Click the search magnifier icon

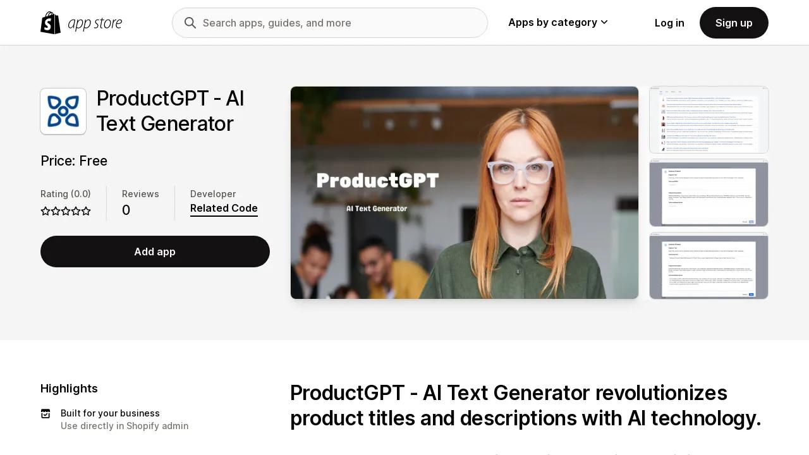pyautogui.click(x=190, y=23)
